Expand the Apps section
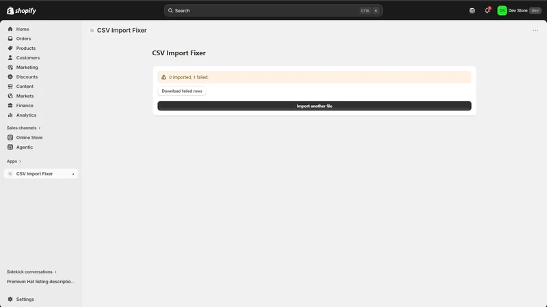 [14, 161]
